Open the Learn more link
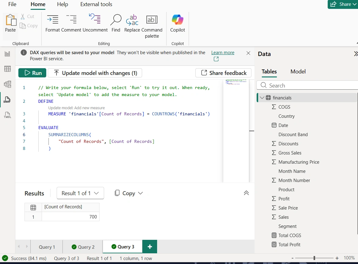358x264 pixels. click(x=223, y=53)
